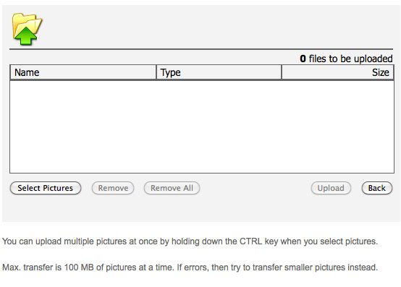Click the folder upload icon
This screenshot has width=401, height=287.
[27, 30]
